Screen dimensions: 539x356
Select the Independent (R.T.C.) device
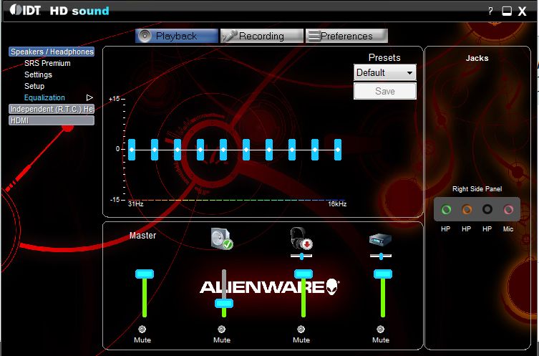[52, 109]
